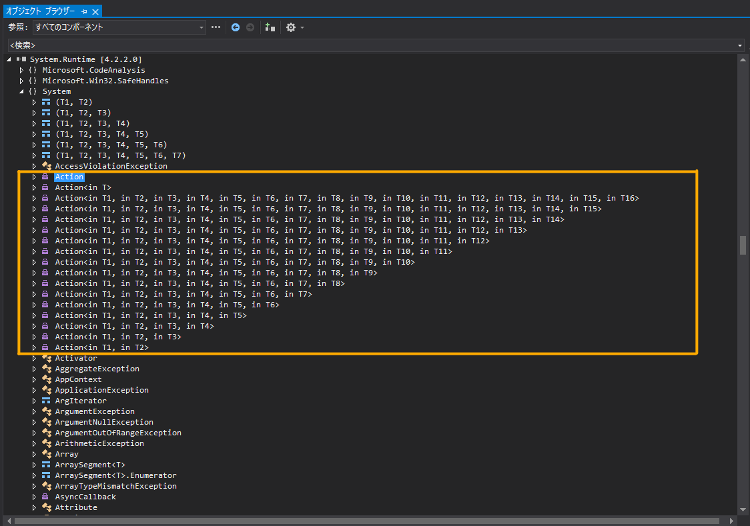Screen dimensions: 750x526
Task: Click the ellipsis edit custom component set button
Action: pyautogui.click(x=216, y=27)
